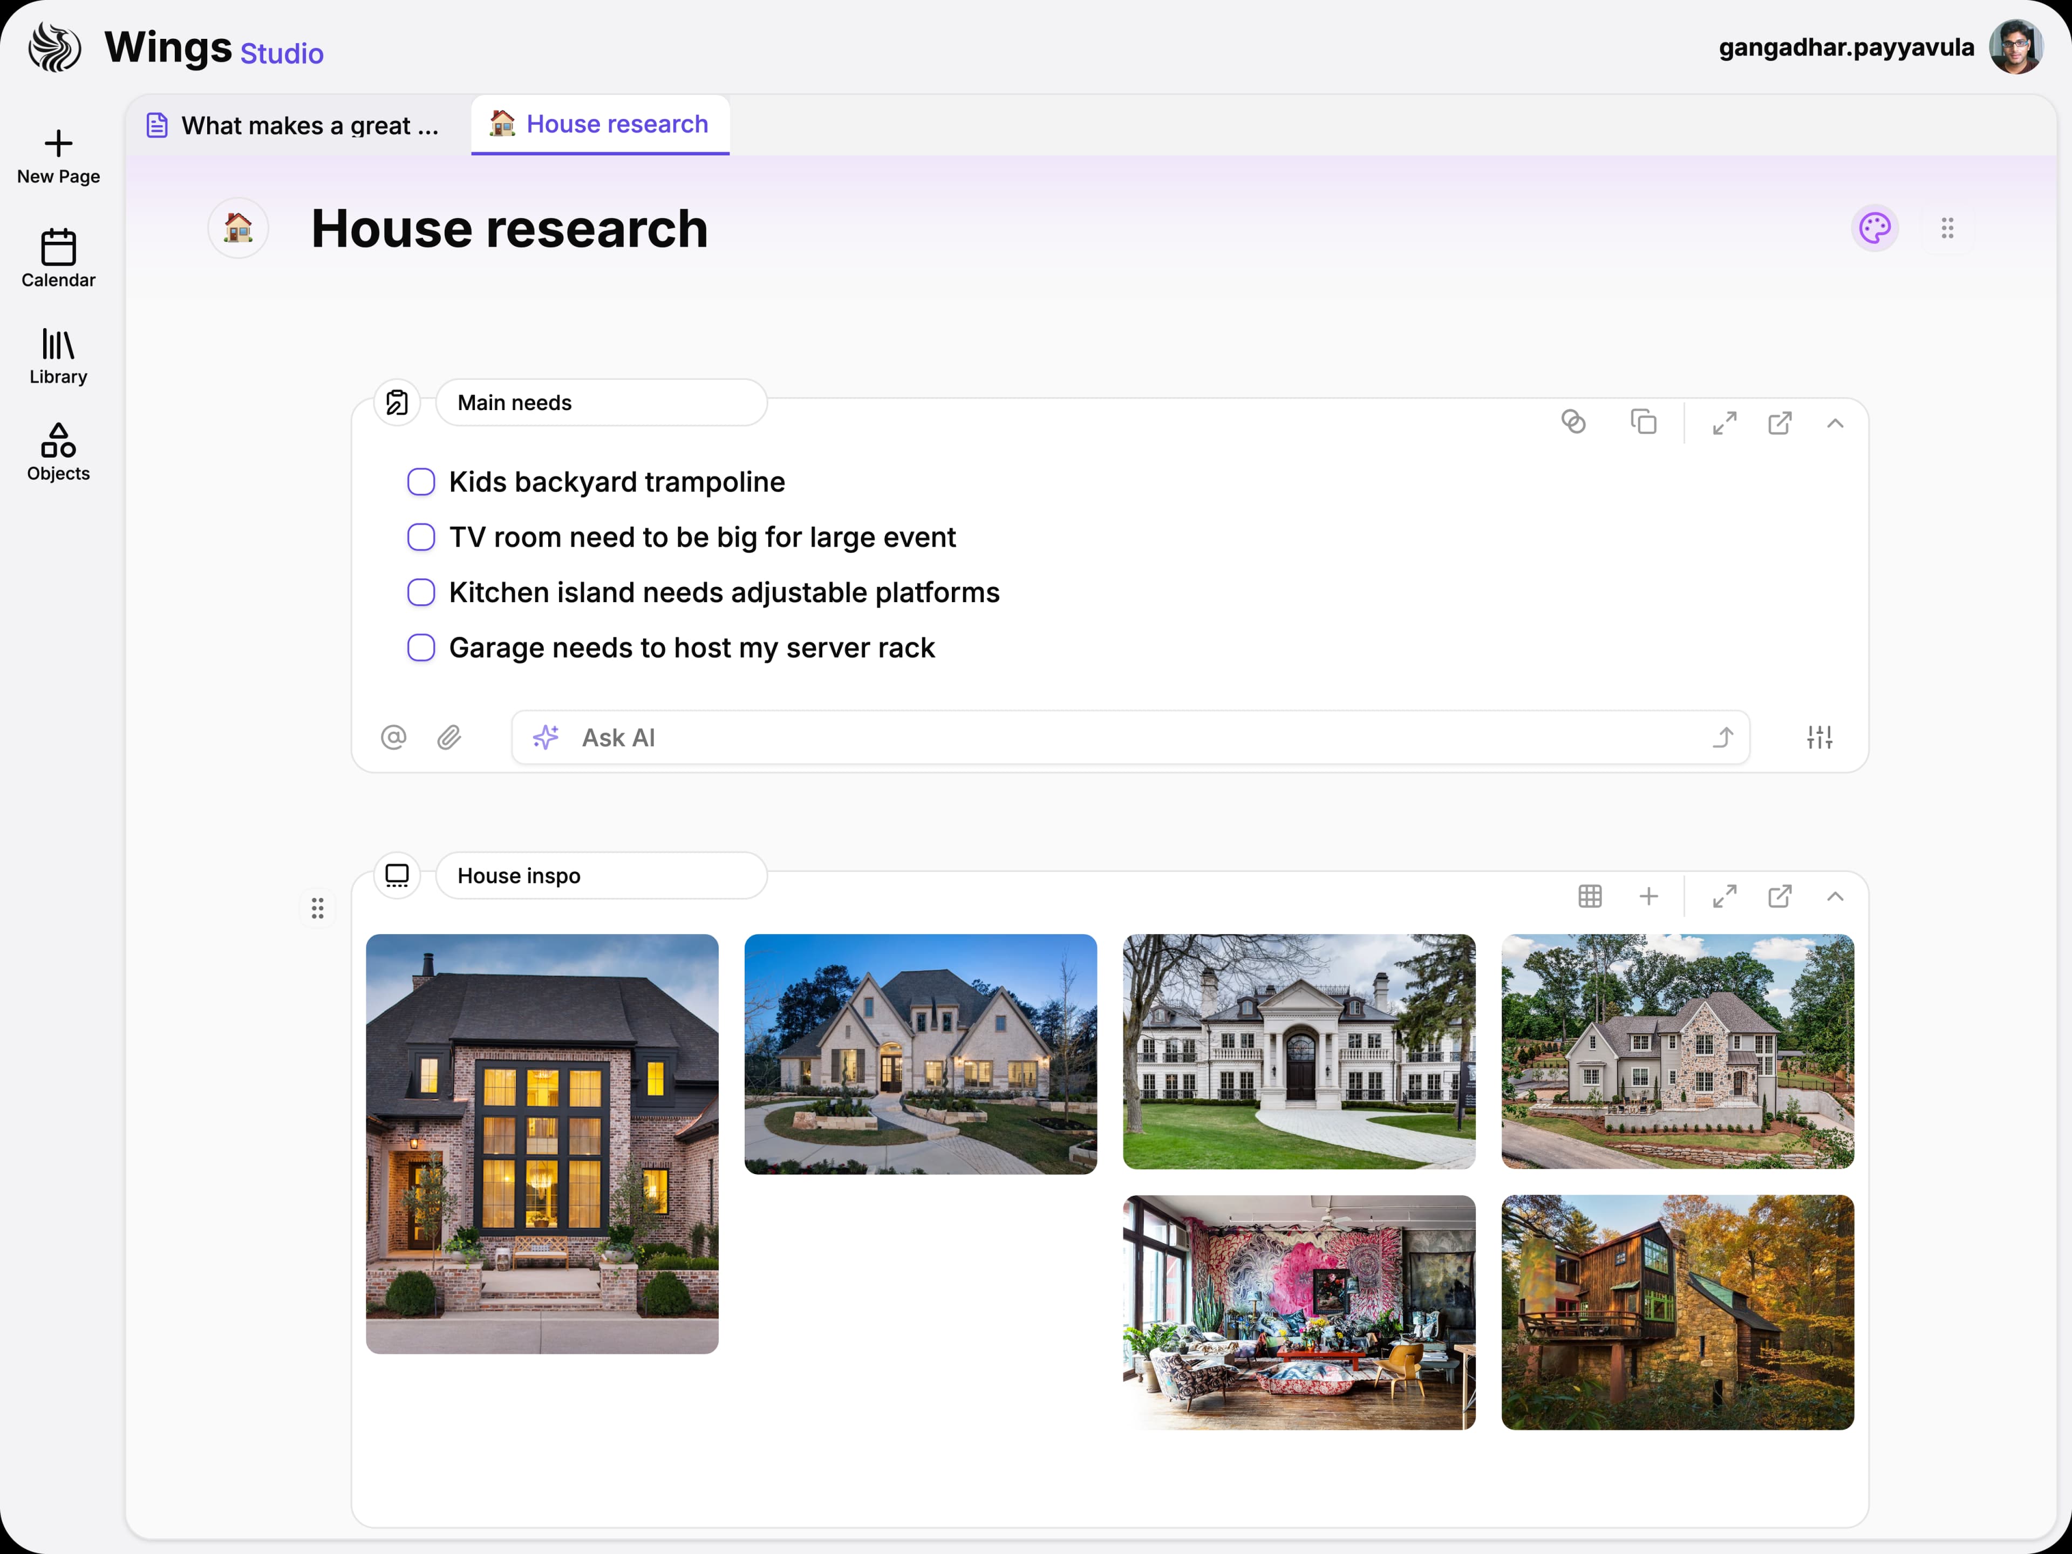2072x1554 pixels.
Task: Collapse the House inspo card
Action: [1835, 896]
